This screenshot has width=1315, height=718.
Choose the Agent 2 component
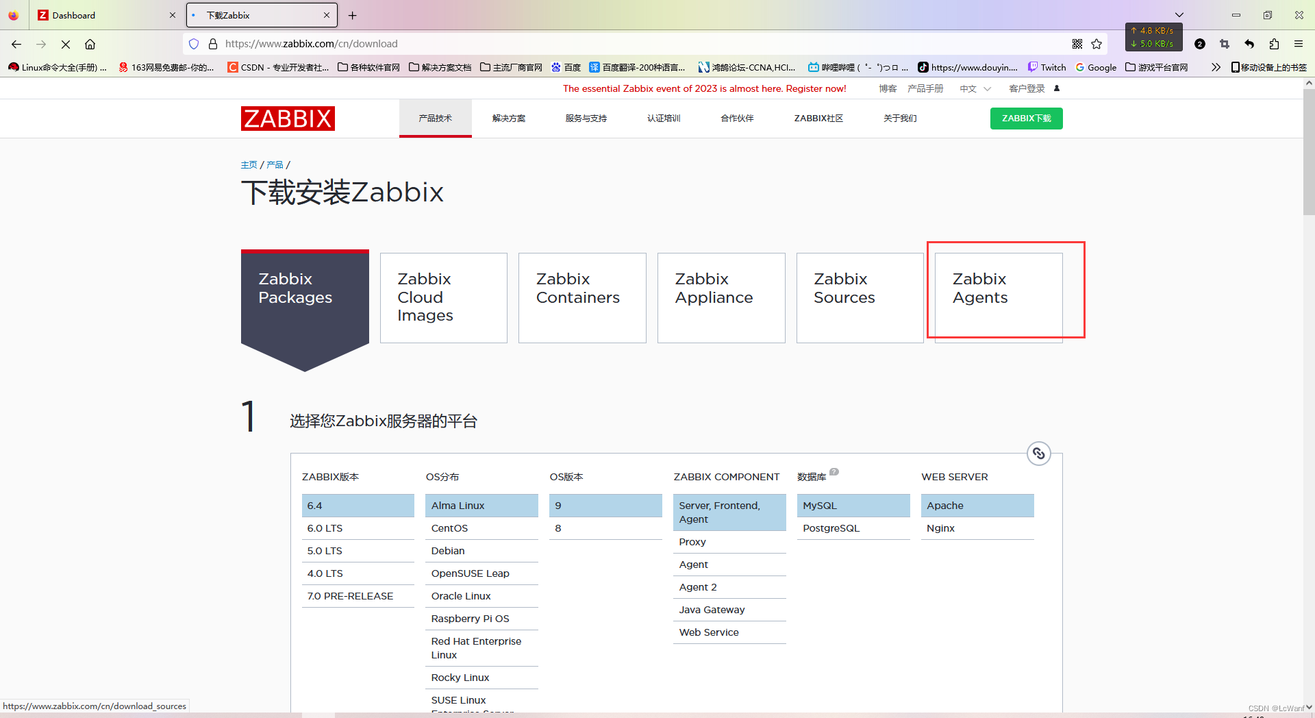(729, 587)
